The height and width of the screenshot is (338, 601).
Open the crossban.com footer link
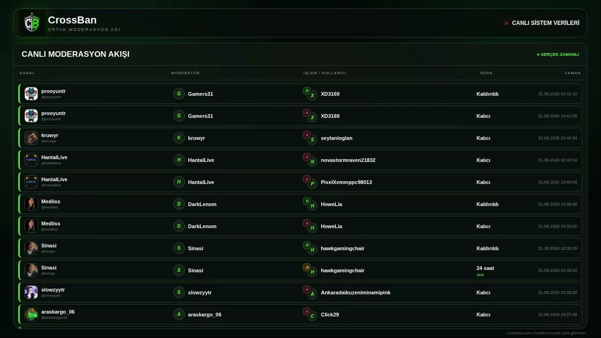pos(519,333)
